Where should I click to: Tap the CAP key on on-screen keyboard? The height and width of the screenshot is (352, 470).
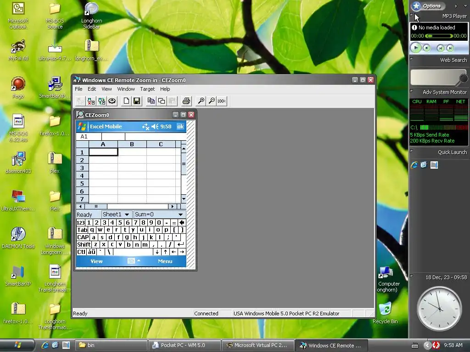click(83, 237)
